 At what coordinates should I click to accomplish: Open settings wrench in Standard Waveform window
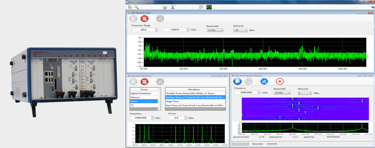(x=160, y=82)
